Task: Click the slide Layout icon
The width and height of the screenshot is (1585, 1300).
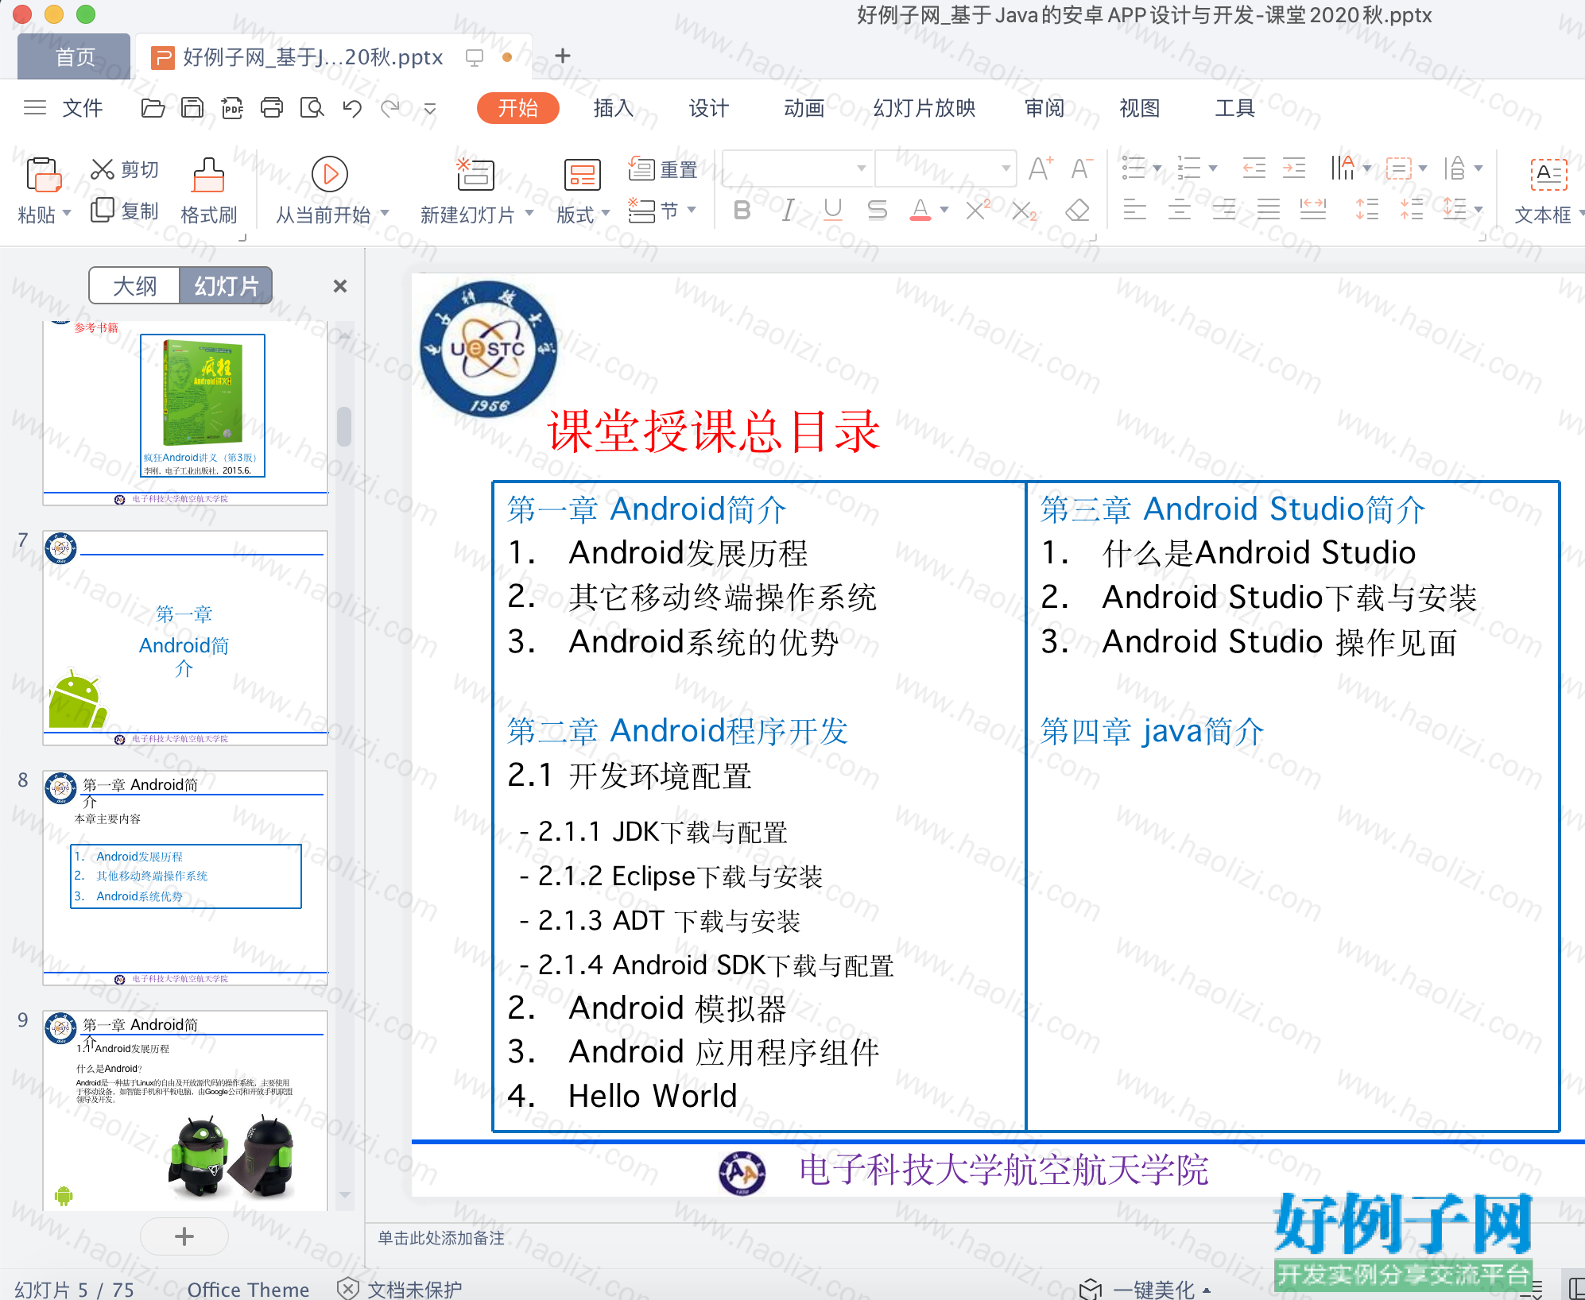Action: (582, 175)
